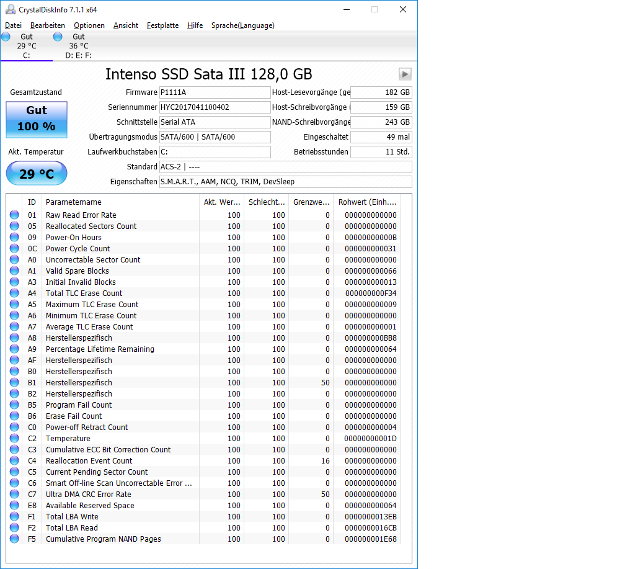
Task: Click status icon for Power-off Retract Count
Action: click(x=14, y=427)
